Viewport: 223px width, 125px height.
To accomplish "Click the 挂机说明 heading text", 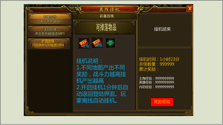I will pos(89,61).
